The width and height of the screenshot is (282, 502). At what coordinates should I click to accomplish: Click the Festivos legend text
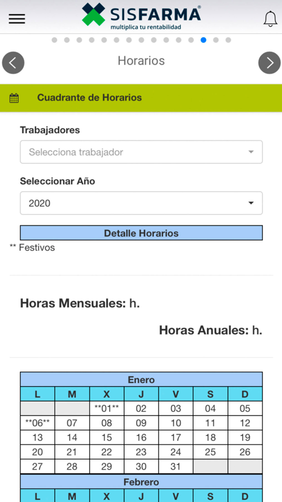coord(32,247)
